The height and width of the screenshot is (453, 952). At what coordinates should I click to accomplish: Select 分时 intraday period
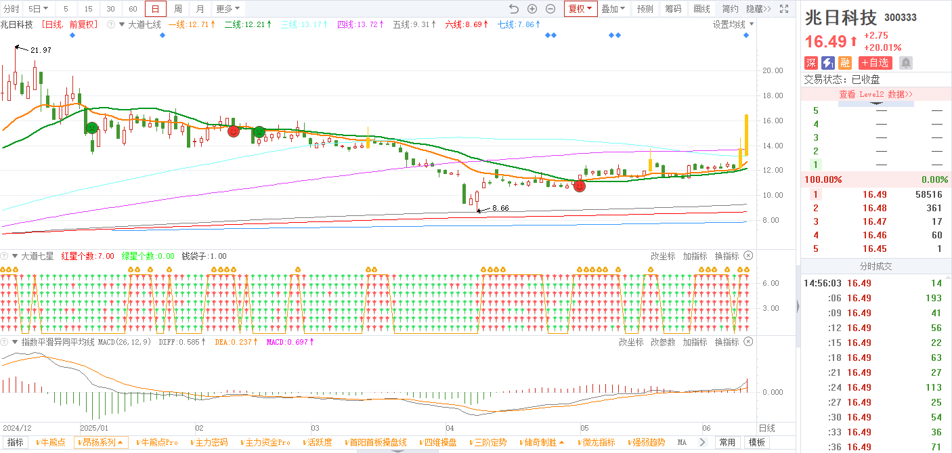click(x=12, y=9)
